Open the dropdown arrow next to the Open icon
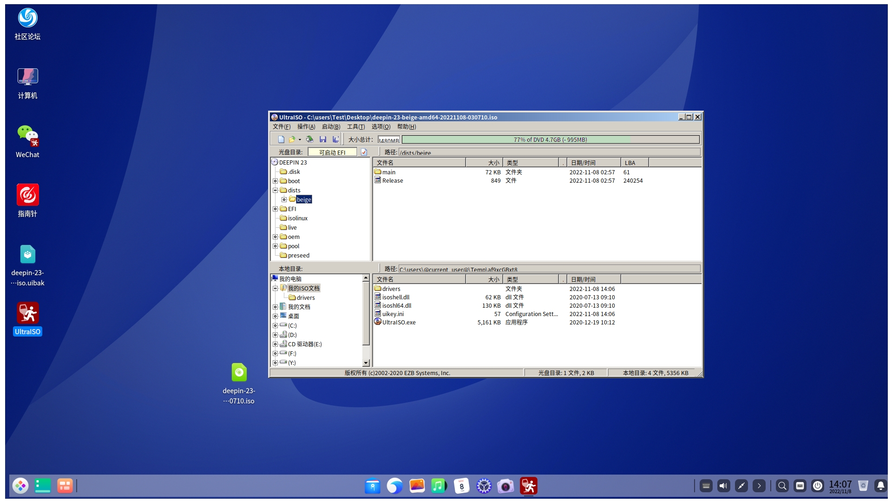The width and height of the screenshot is (892, 502). [300, 139]
